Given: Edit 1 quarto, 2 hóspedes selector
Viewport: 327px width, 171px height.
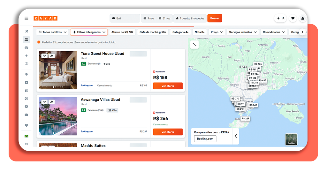Looking at the screenshot, I should click(190, 18).
